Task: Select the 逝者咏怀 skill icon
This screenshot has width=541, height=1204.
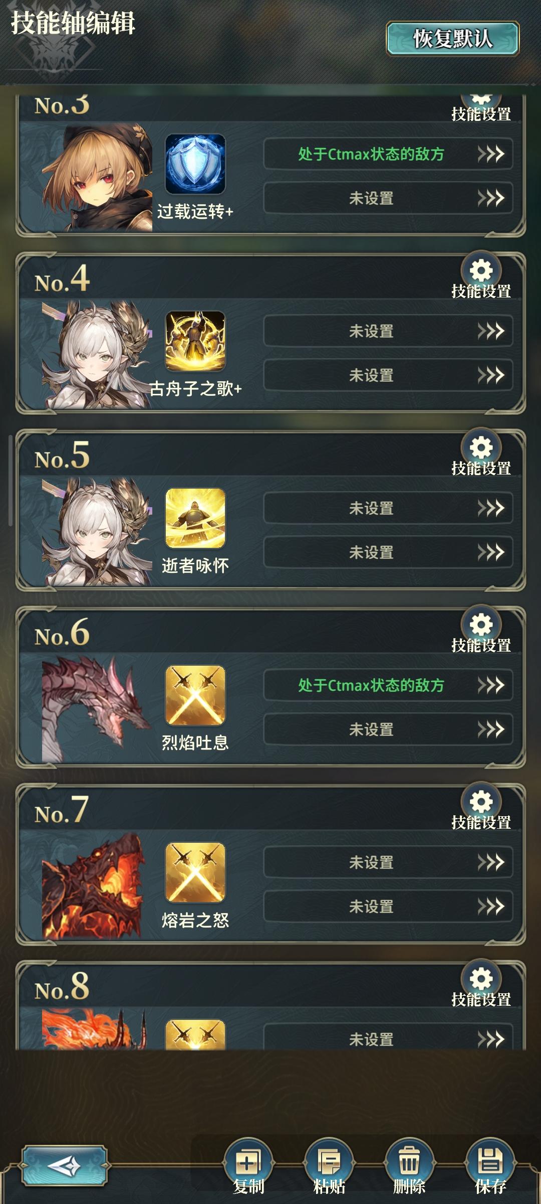Action: (195, 518)
